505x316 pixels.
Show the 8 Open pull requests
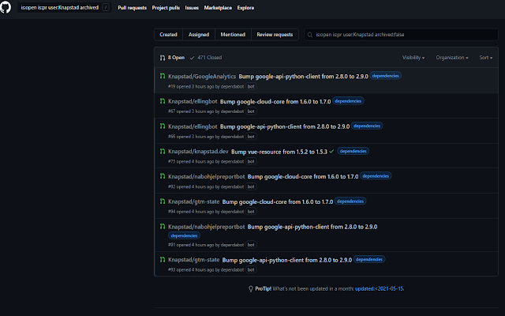point(172,58)
